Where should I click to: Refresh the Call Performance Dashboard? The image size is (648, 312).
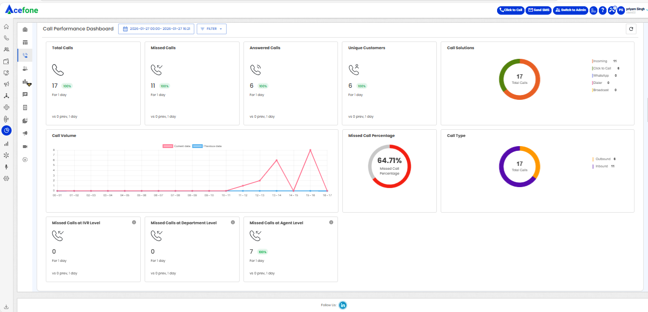click(631, 29)
